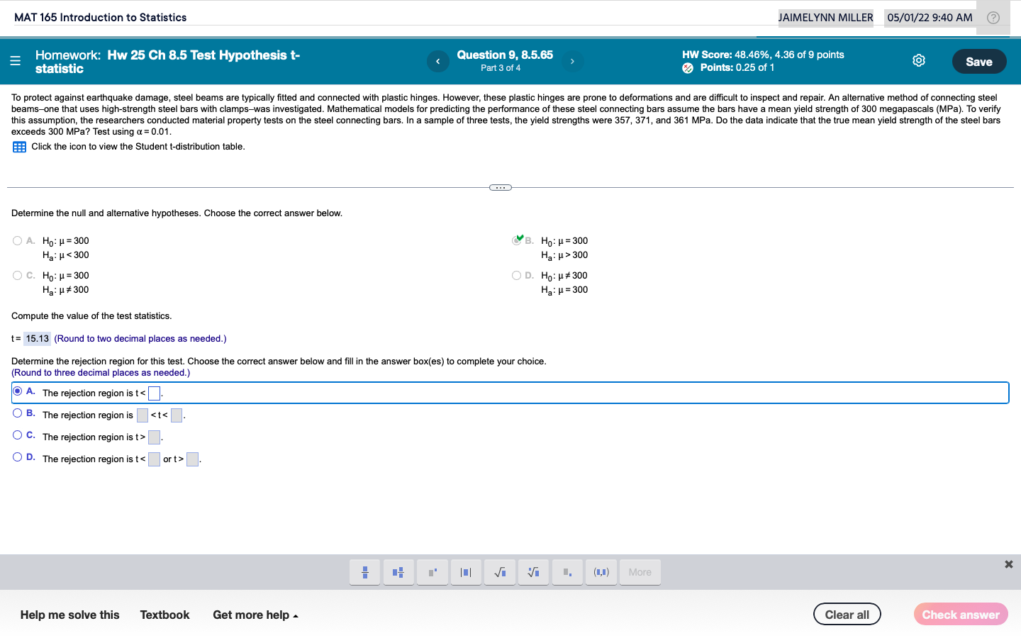Screen dimensions: 1021x638
Task: Insert an exponent template
Action: click(433, 572)
